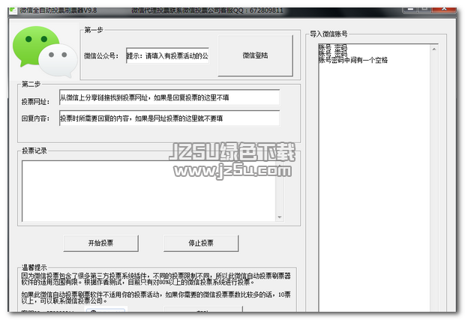Focus the 投票网址 URL field
The height and width of the screenshot is (320, 465).
pos(169,97)
